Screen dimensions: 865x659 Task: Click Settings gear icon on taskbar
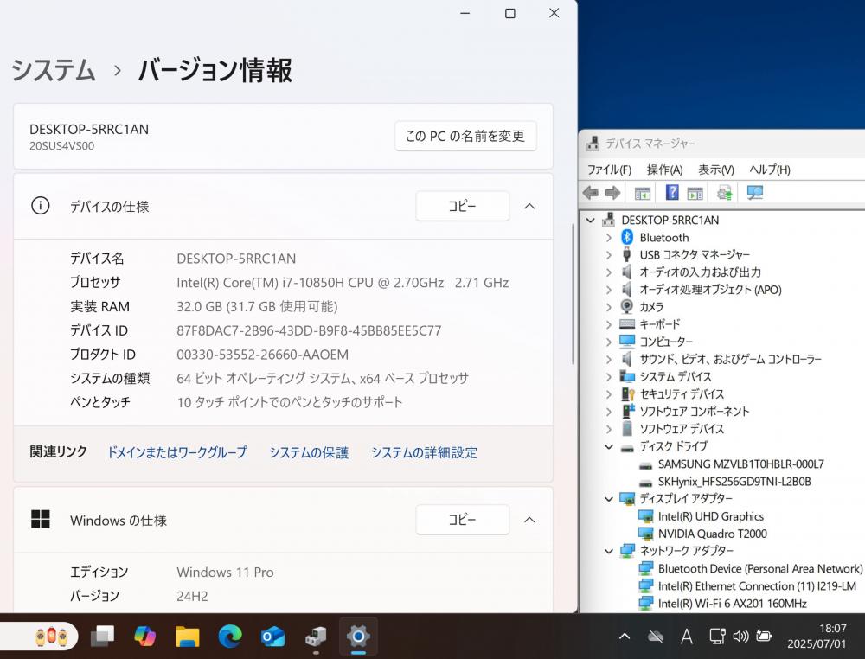coord(358,637)
